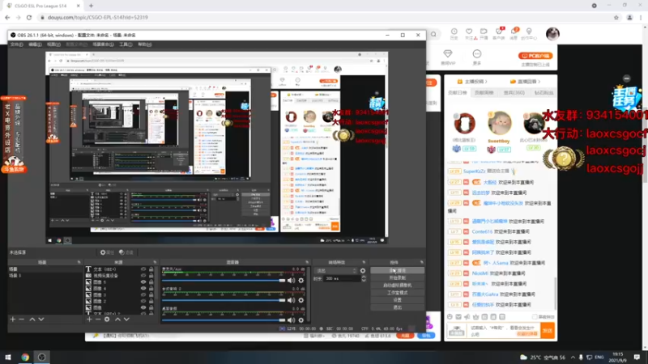Viewport: 648px width, 364px height.
Task: Open Douyu follow heart icon in header
Action: pos(469,33)
